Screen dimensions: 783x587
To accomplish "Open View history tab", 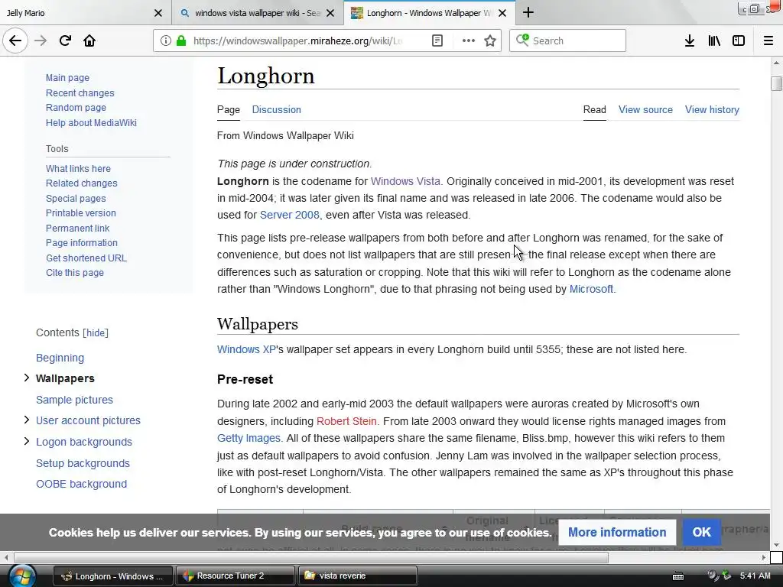I will pos(712,110).
